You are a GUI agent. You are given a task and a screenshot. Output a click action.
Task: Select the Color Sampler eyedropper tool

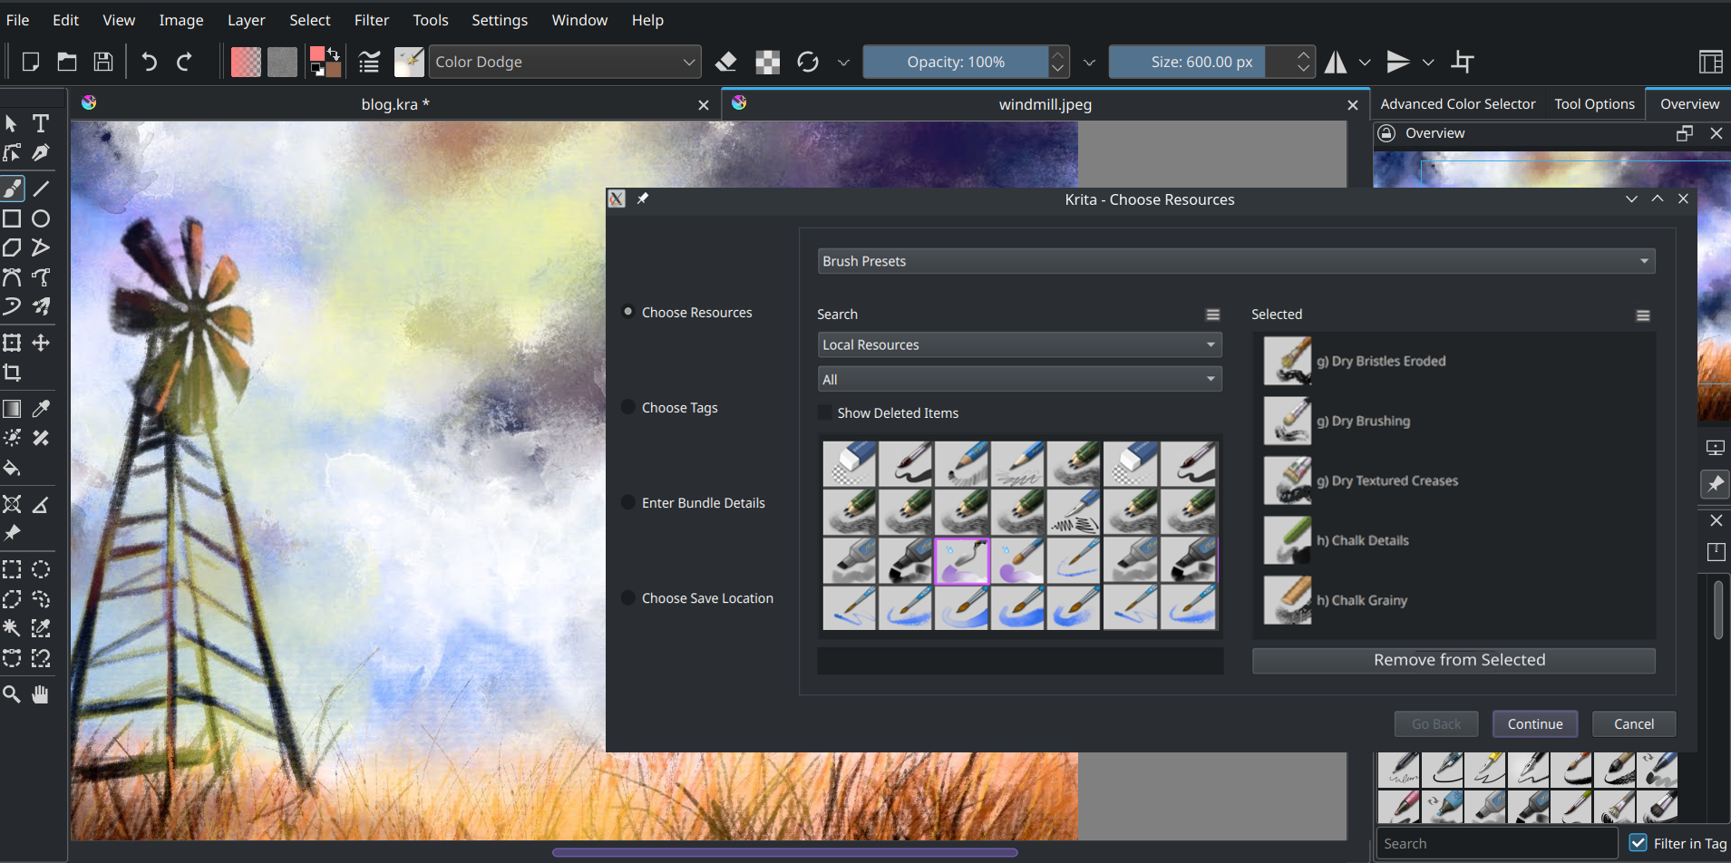[41, 409]
